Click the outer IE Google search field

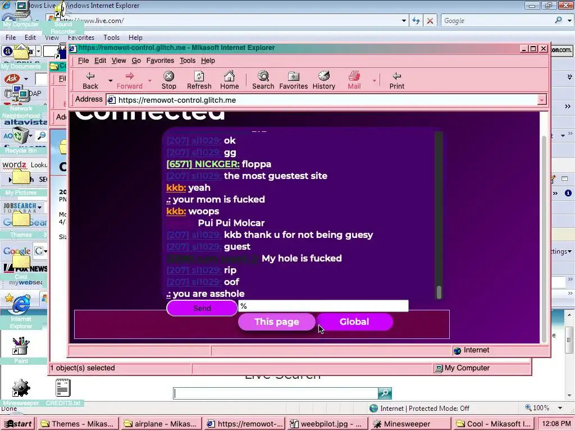click(498, 21)
